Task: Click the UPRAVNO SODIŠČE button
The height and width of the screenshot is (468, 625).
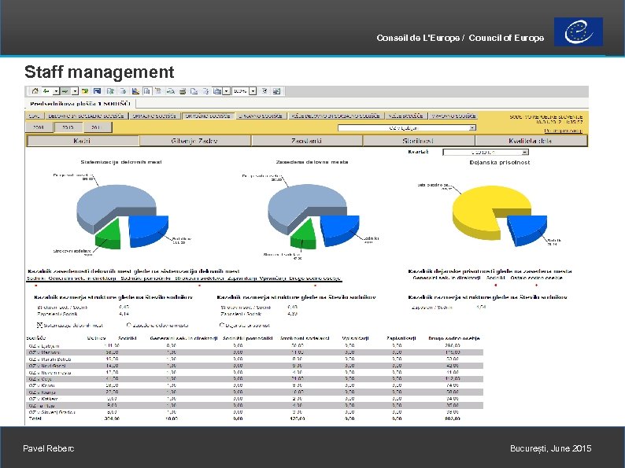Action: pos(261,116)
